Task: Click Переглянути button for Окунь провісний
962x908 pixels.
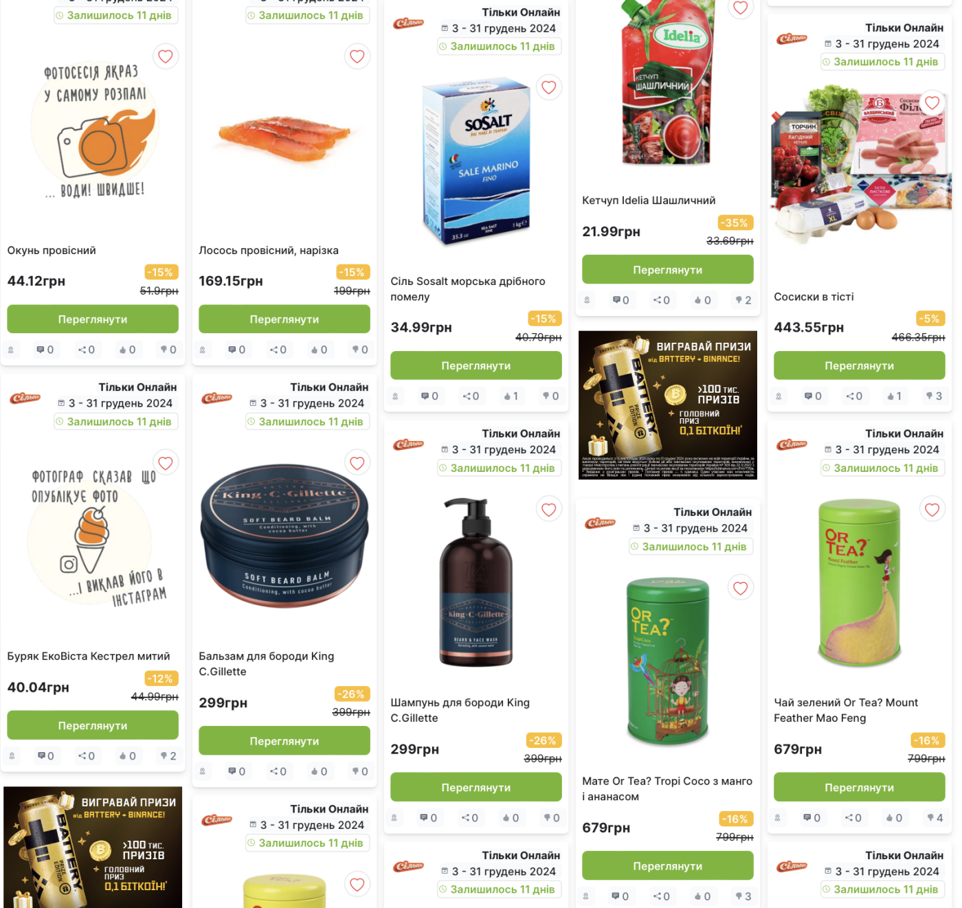Action: (x=93, y=319)
